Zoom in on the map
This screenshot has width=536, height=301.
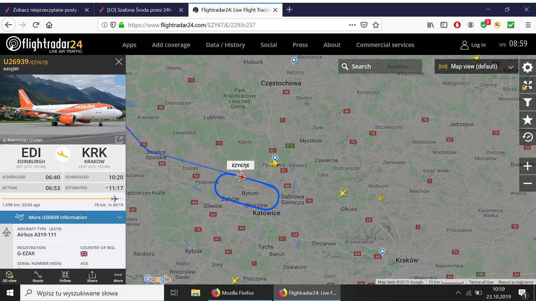[528, 166]
